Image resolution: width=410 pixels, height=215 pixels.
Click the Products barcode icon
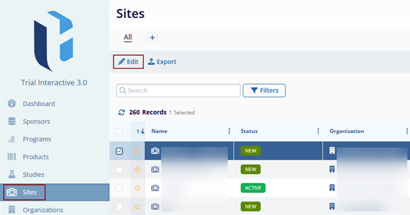pos(12,157)
